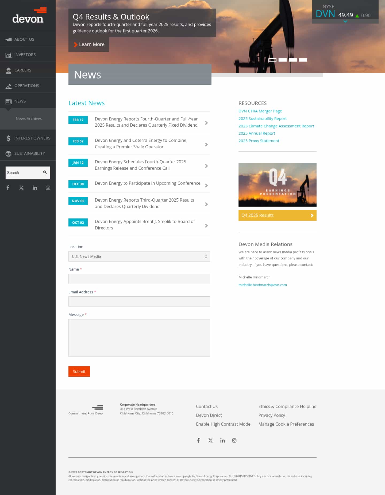
Task: Open the Privacy Policy link
Action: 272,415
